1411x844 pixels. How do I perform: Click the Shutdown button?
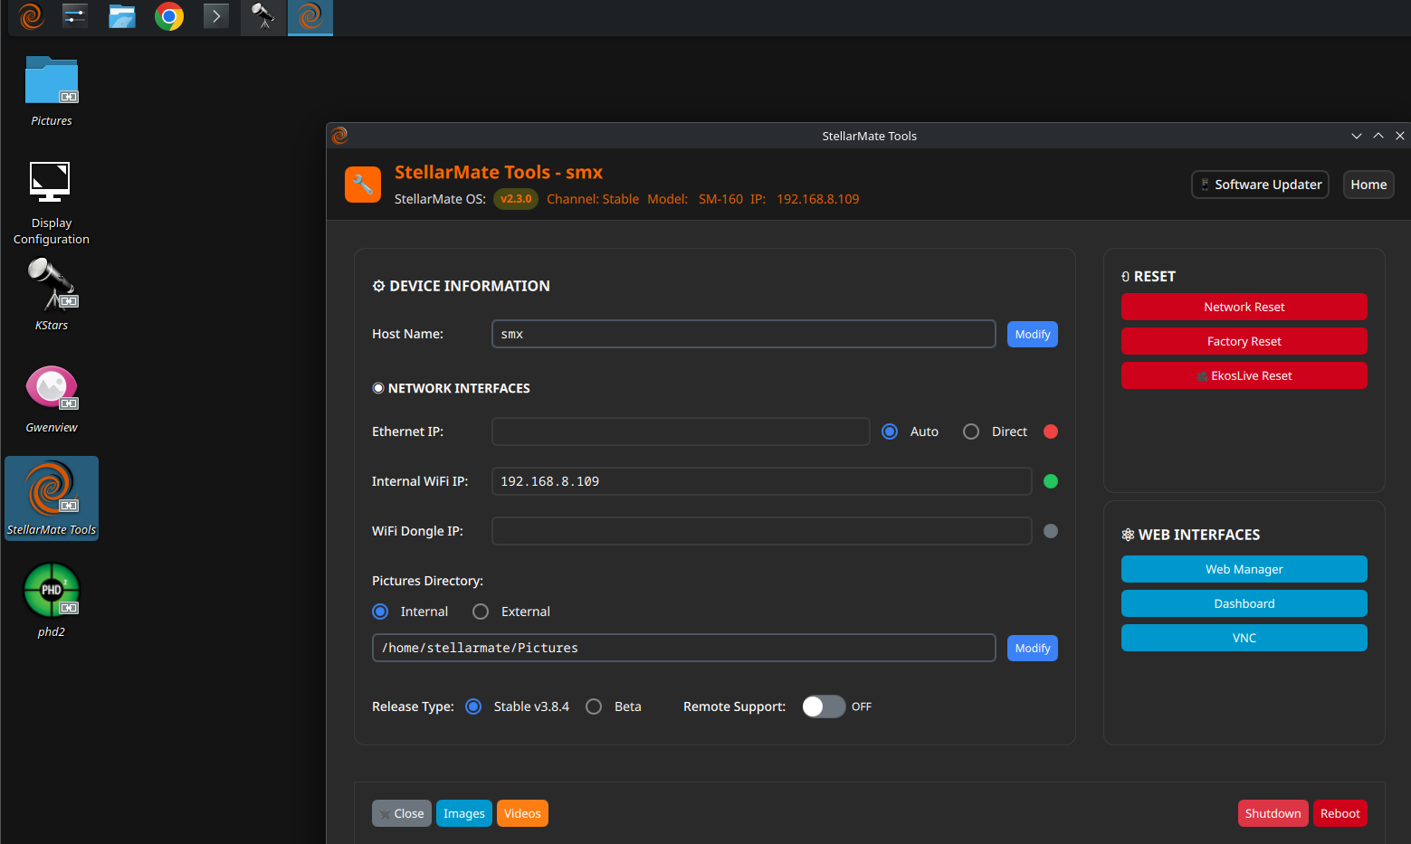(1273, 813)
